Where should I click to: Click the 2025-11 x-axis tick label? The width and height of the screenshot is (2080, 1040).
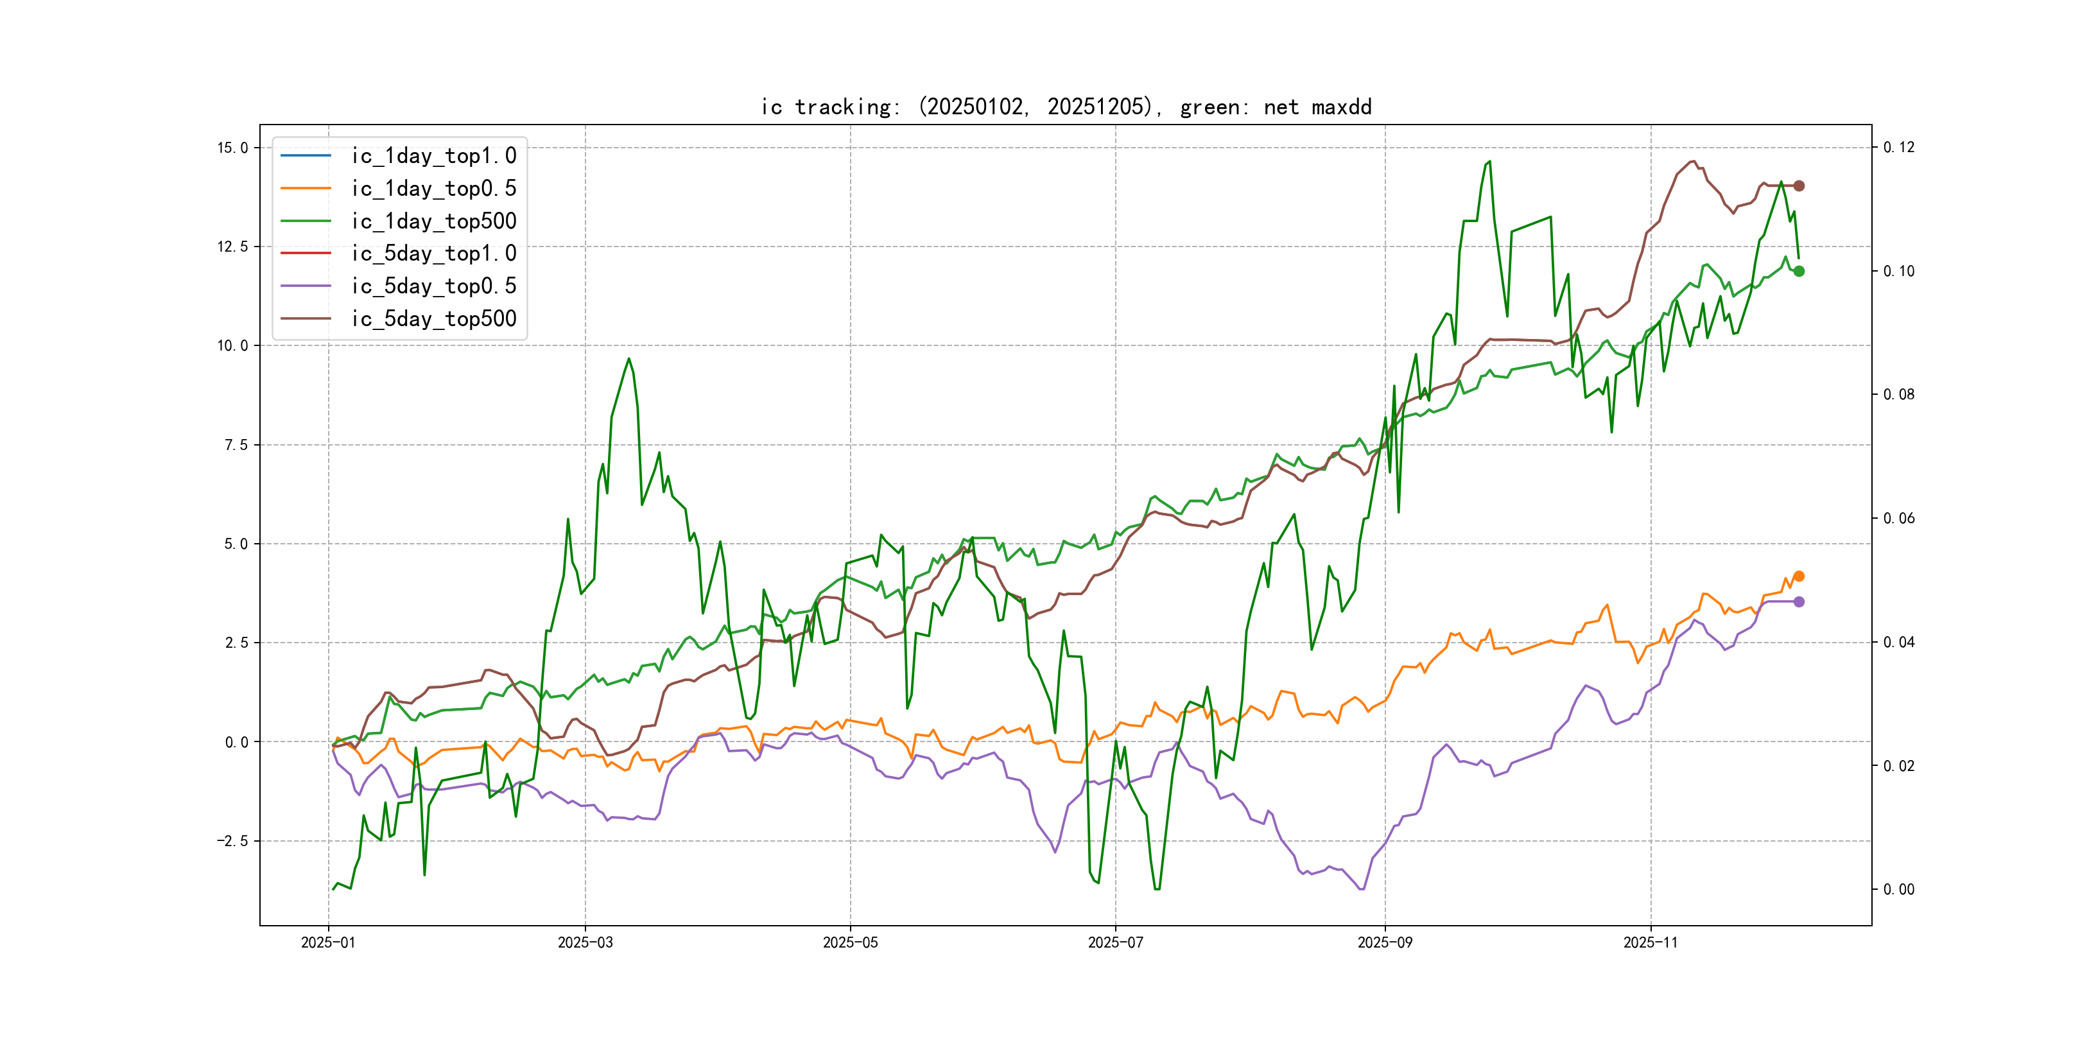1651,943
